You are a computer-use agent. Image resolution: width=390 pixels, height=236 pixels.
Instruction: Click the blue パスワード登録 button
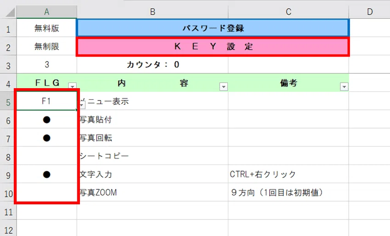213,28
